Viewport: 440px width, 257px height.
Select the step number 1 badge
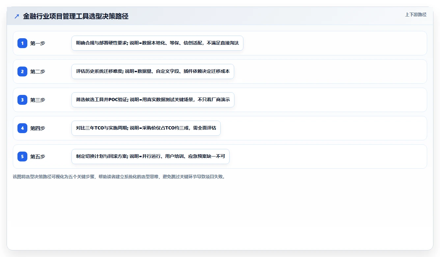pos(22,43)
